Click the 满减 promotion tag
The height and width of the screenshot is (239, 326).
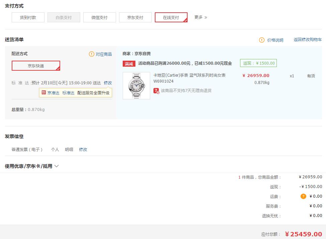[129, 64]
